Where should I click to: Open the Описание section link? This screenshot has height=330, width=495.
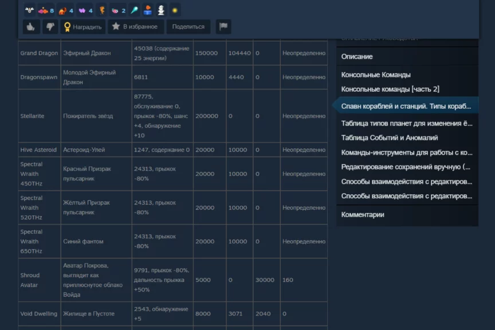(357, 57)
